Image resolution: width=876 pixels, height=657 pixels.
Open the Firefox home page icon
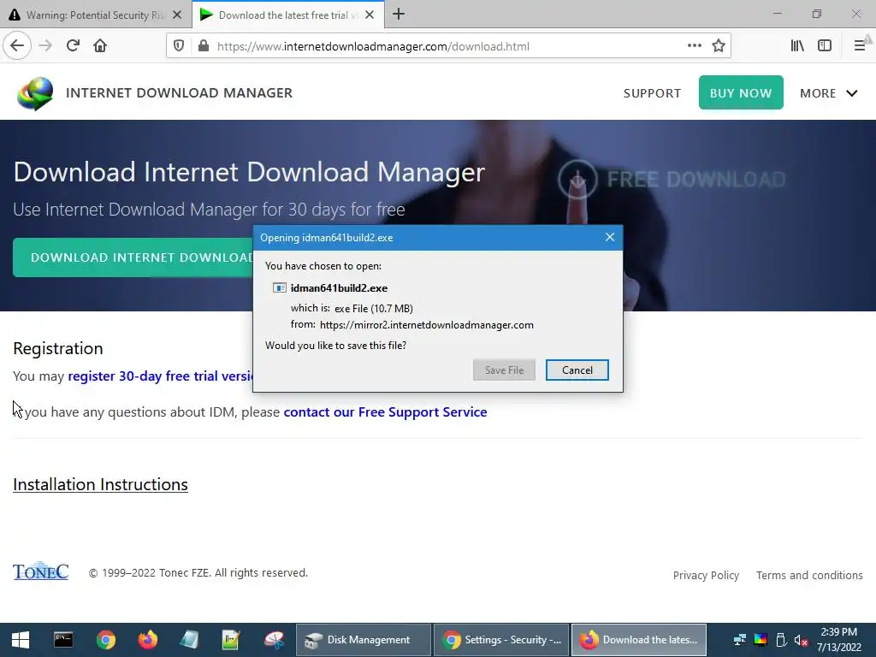click(x=100, y=46)
